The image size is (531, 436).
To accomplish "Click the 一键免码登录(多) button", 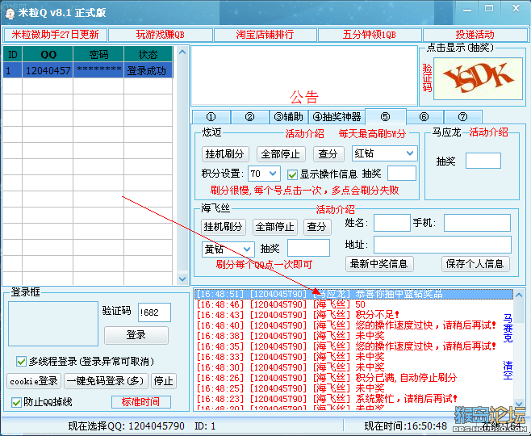I will pos(106,381).
